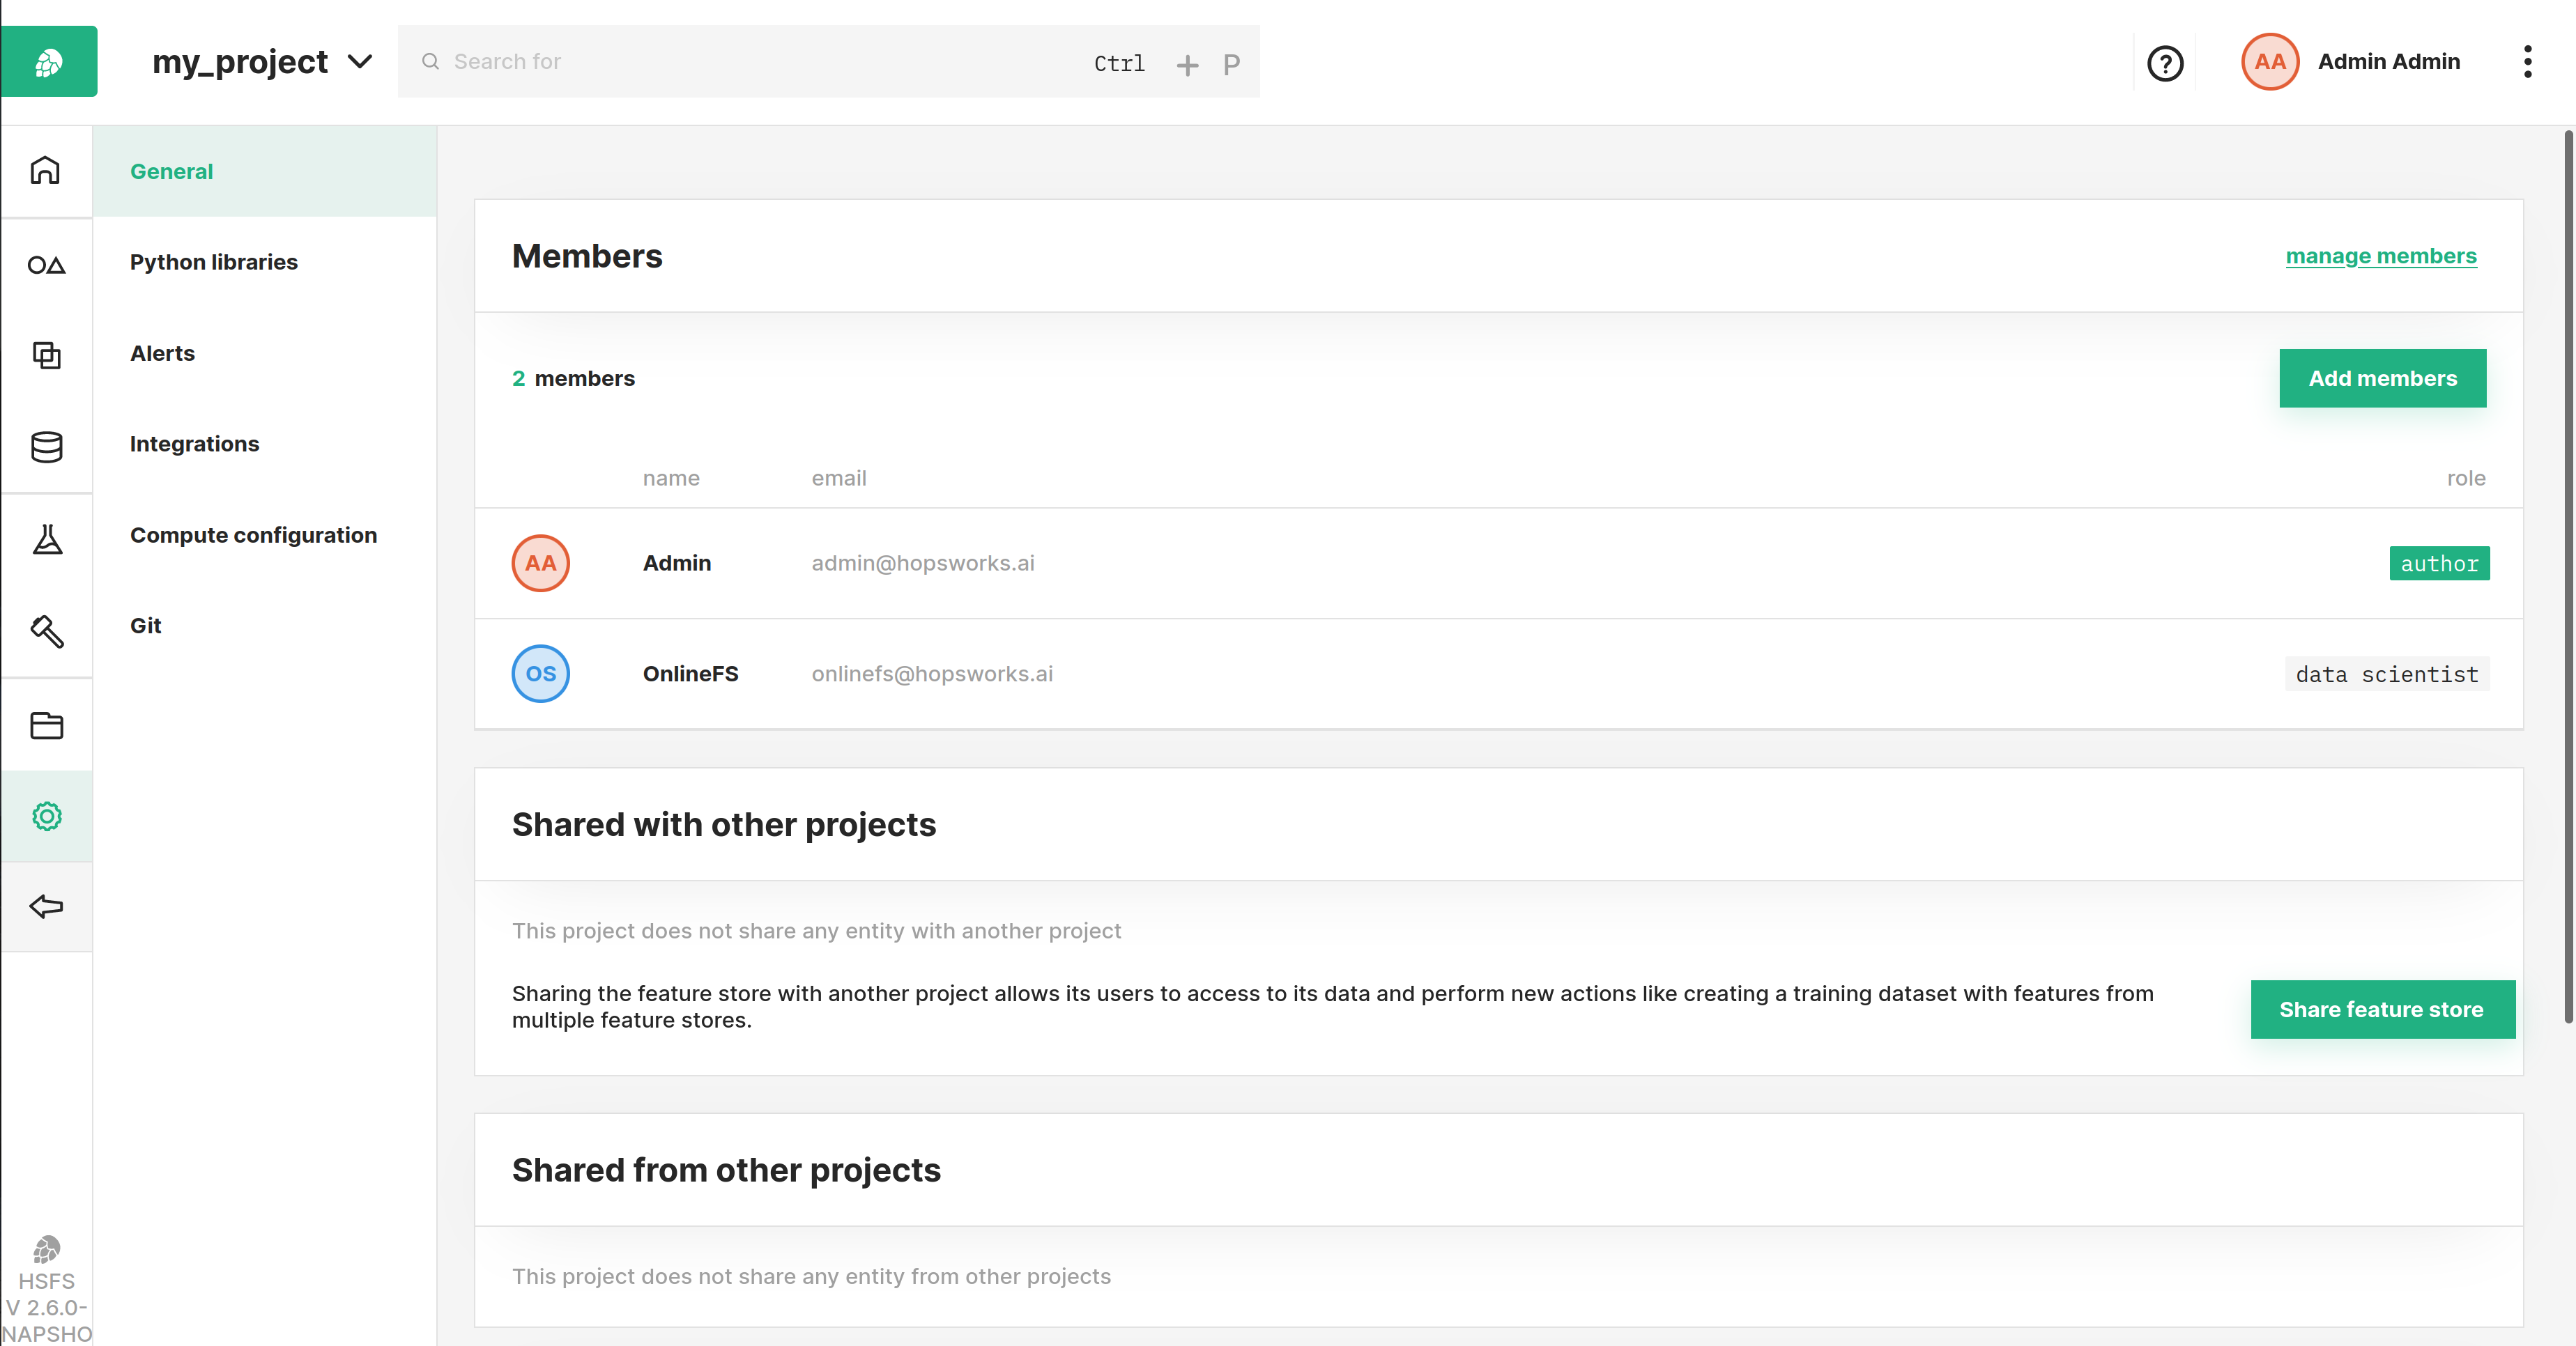Click the Hopsworks logo icon
2576x1346 pixels.
[x=49, y=62]
